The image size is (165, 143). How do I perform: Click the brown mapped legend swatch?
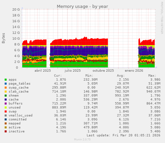[6, 123]
